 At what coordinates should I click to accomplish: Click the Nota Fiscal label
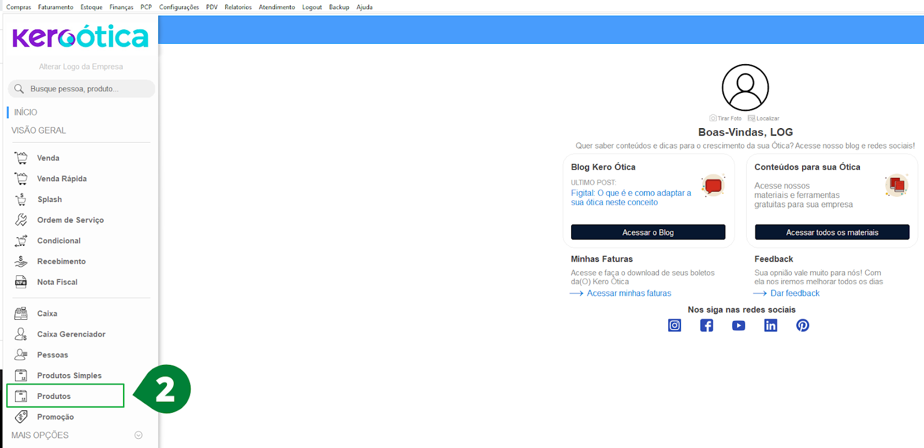(x=57, y=282)
